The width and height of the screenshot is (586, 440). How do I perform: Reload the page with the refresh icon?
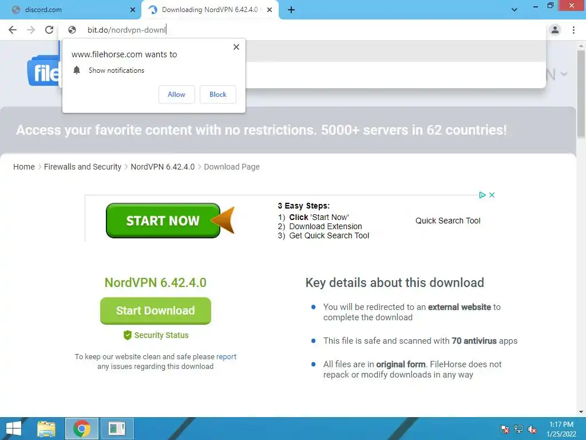[49, 30]
